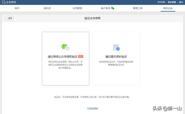Viewport: 185px width, 114px height.
Task: Open the 验证咨询 link
Action: pos(92,109)
